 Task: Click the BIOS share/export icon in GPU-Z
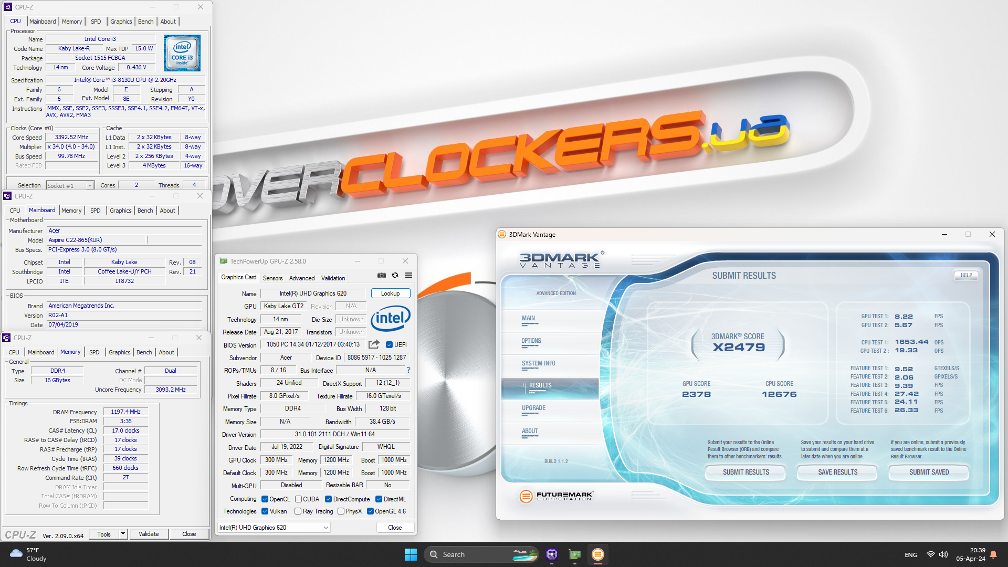tap(374, 344)
